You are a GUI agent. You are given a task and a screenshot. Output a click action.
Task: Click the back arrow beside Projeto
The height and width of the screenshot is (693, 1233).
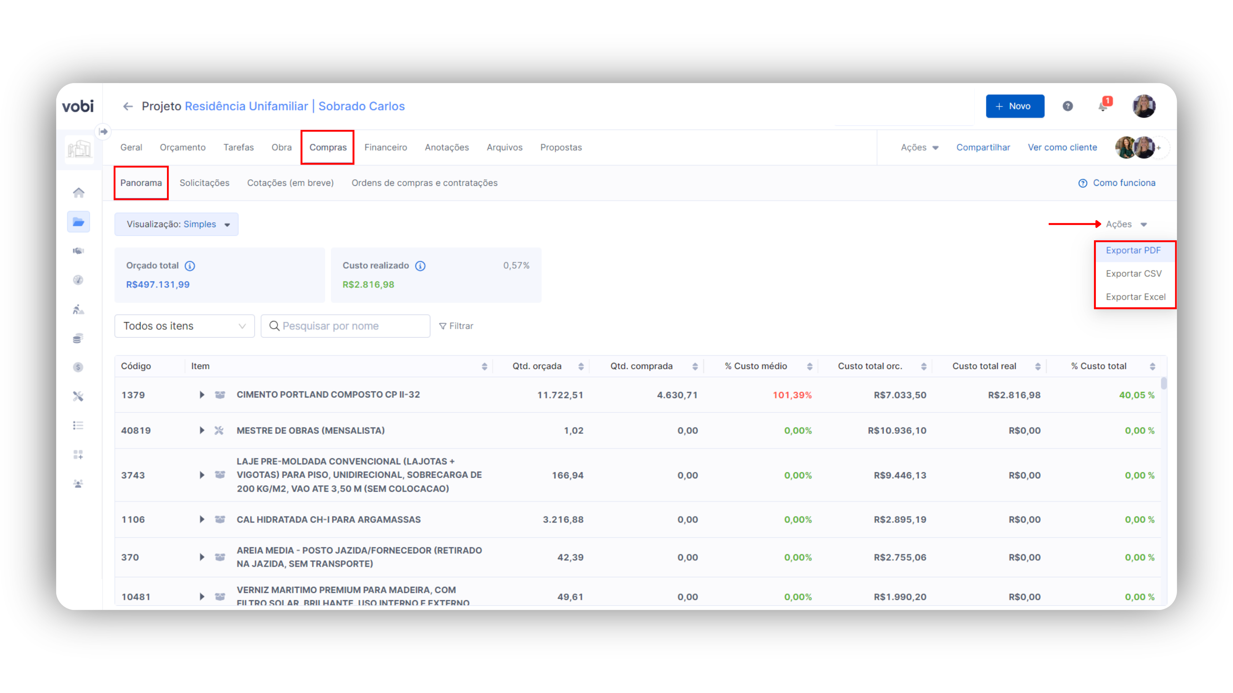(127, 106)
